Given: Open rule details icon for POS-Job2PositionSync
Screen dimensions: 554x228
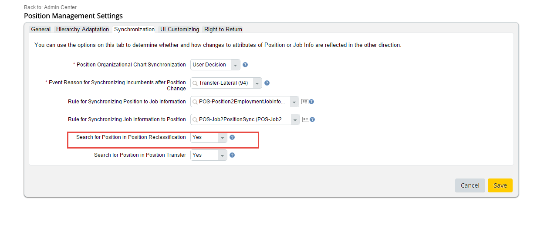Looking at the screenshot, I should point(306,119).
